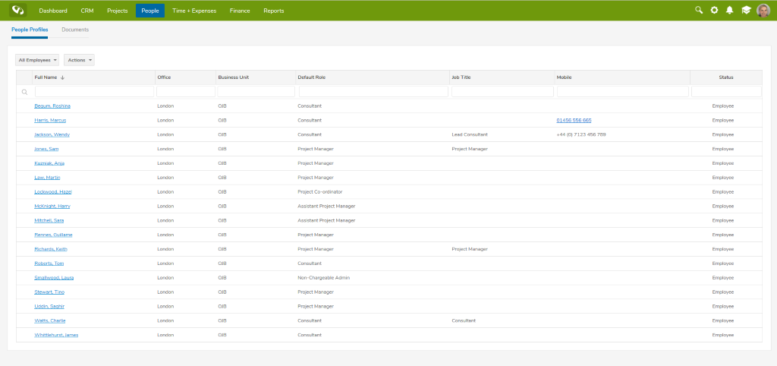Open the Actions dropdown menu

click(79, 60)
